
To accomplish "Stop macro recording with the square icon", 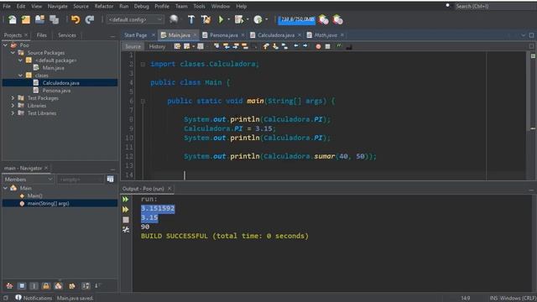I will coord(328,46).
